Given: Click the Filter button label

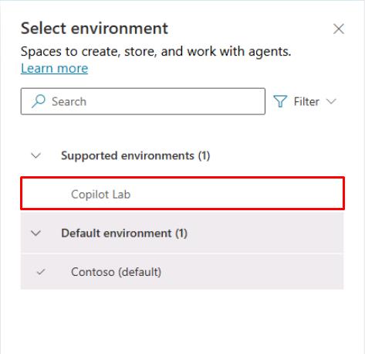Looking at the screenshot, I should tap(306, 101).
